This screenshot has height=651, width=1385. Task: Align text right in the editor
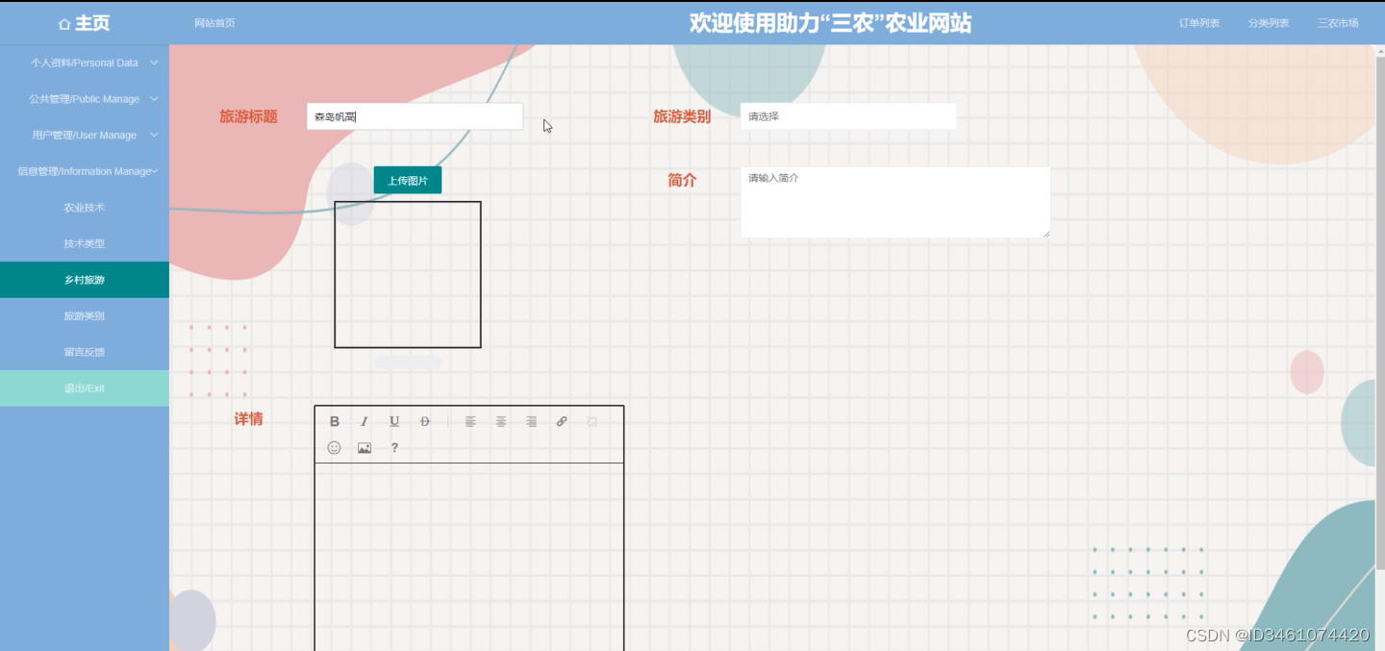point(531,421)
